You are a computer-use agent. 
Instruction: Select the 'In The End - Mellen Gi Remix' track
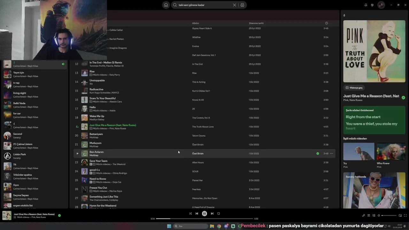(x=204, y=64)
